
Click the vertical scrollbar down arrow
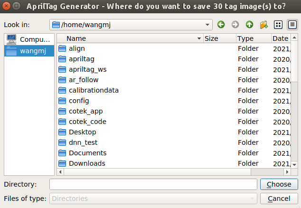tap(294, 165)
